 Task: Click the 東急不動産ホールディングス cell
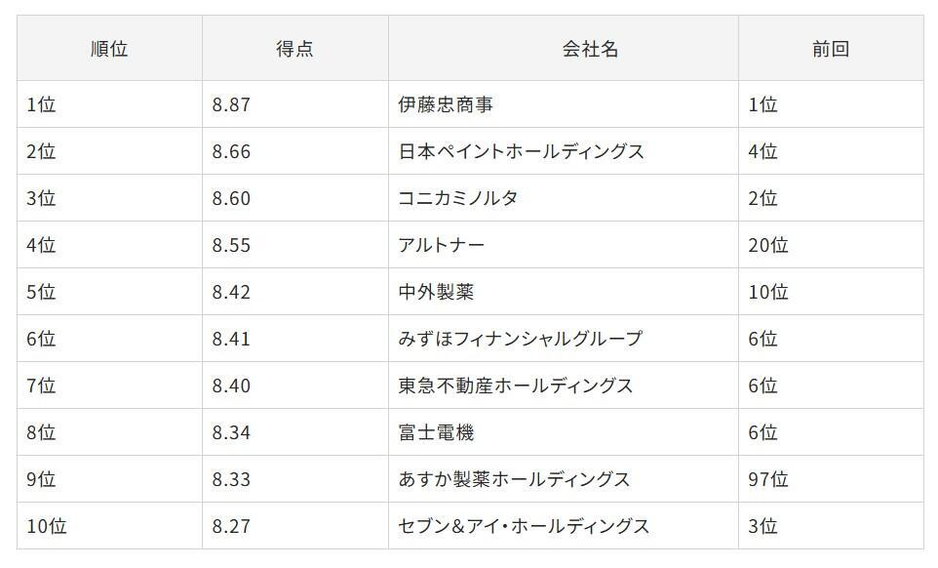coord(516,385)
